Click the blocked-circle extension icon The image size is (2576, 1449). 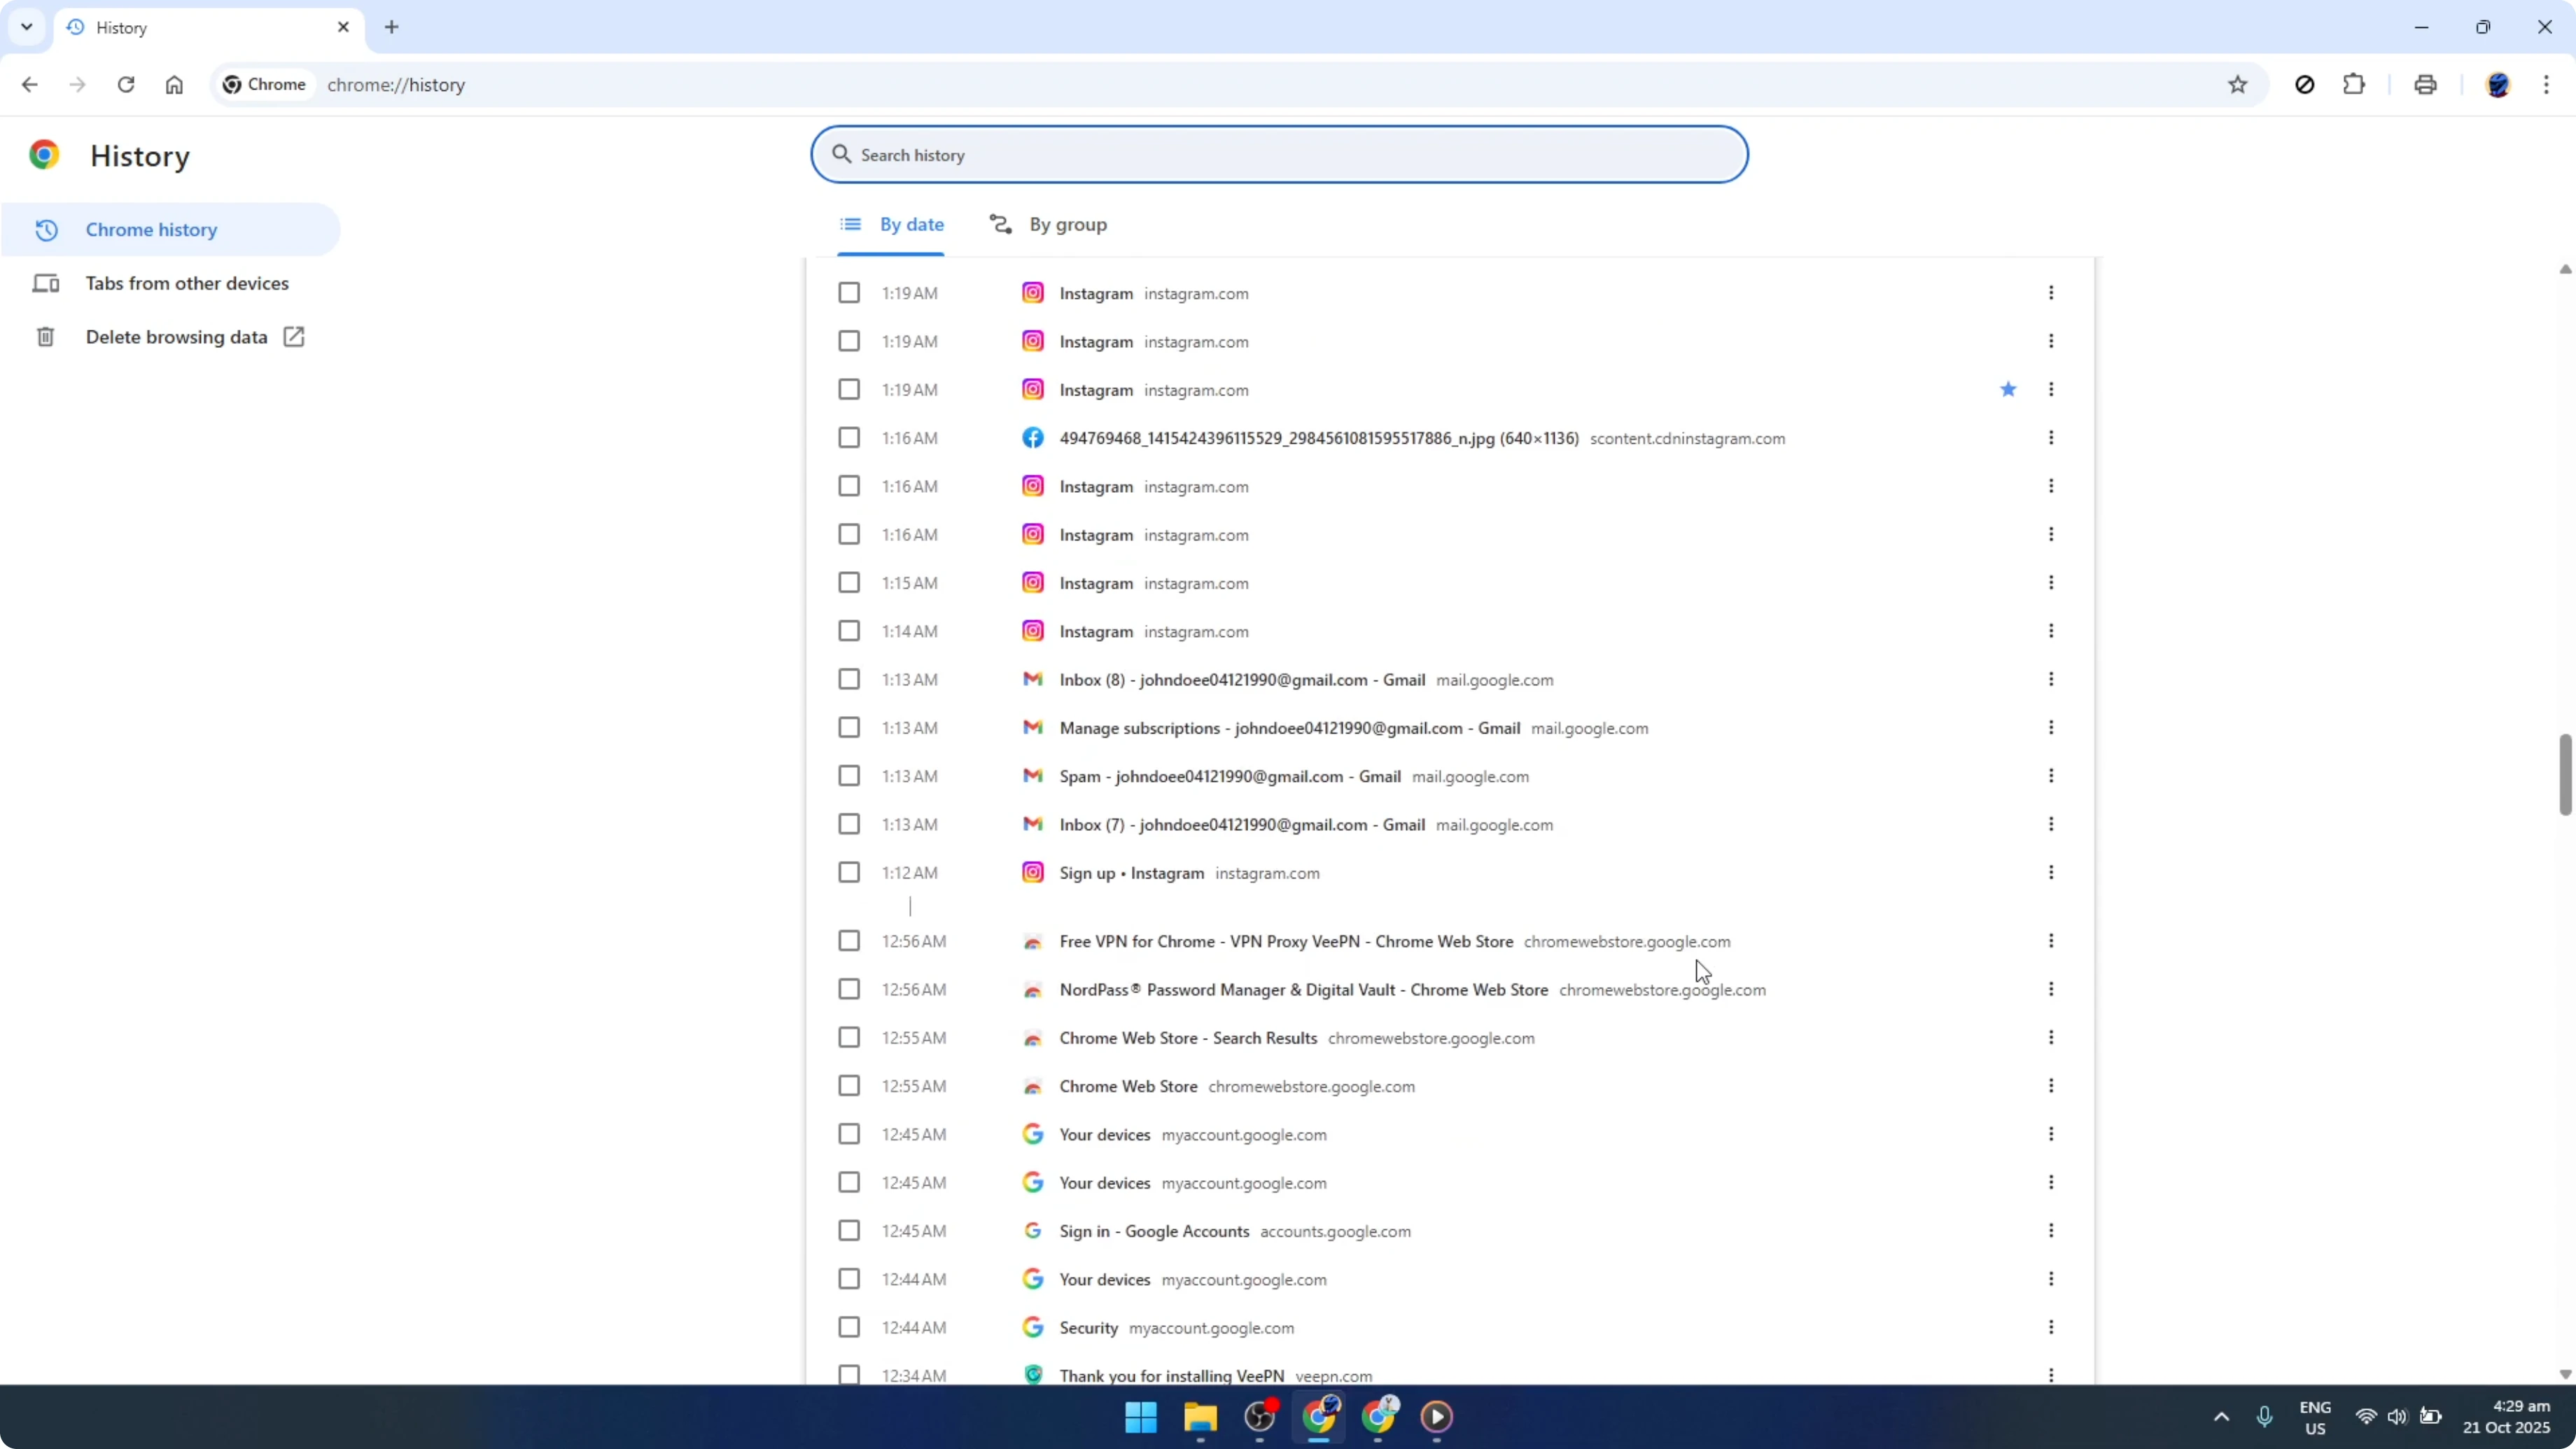(x=2305, y=85)
